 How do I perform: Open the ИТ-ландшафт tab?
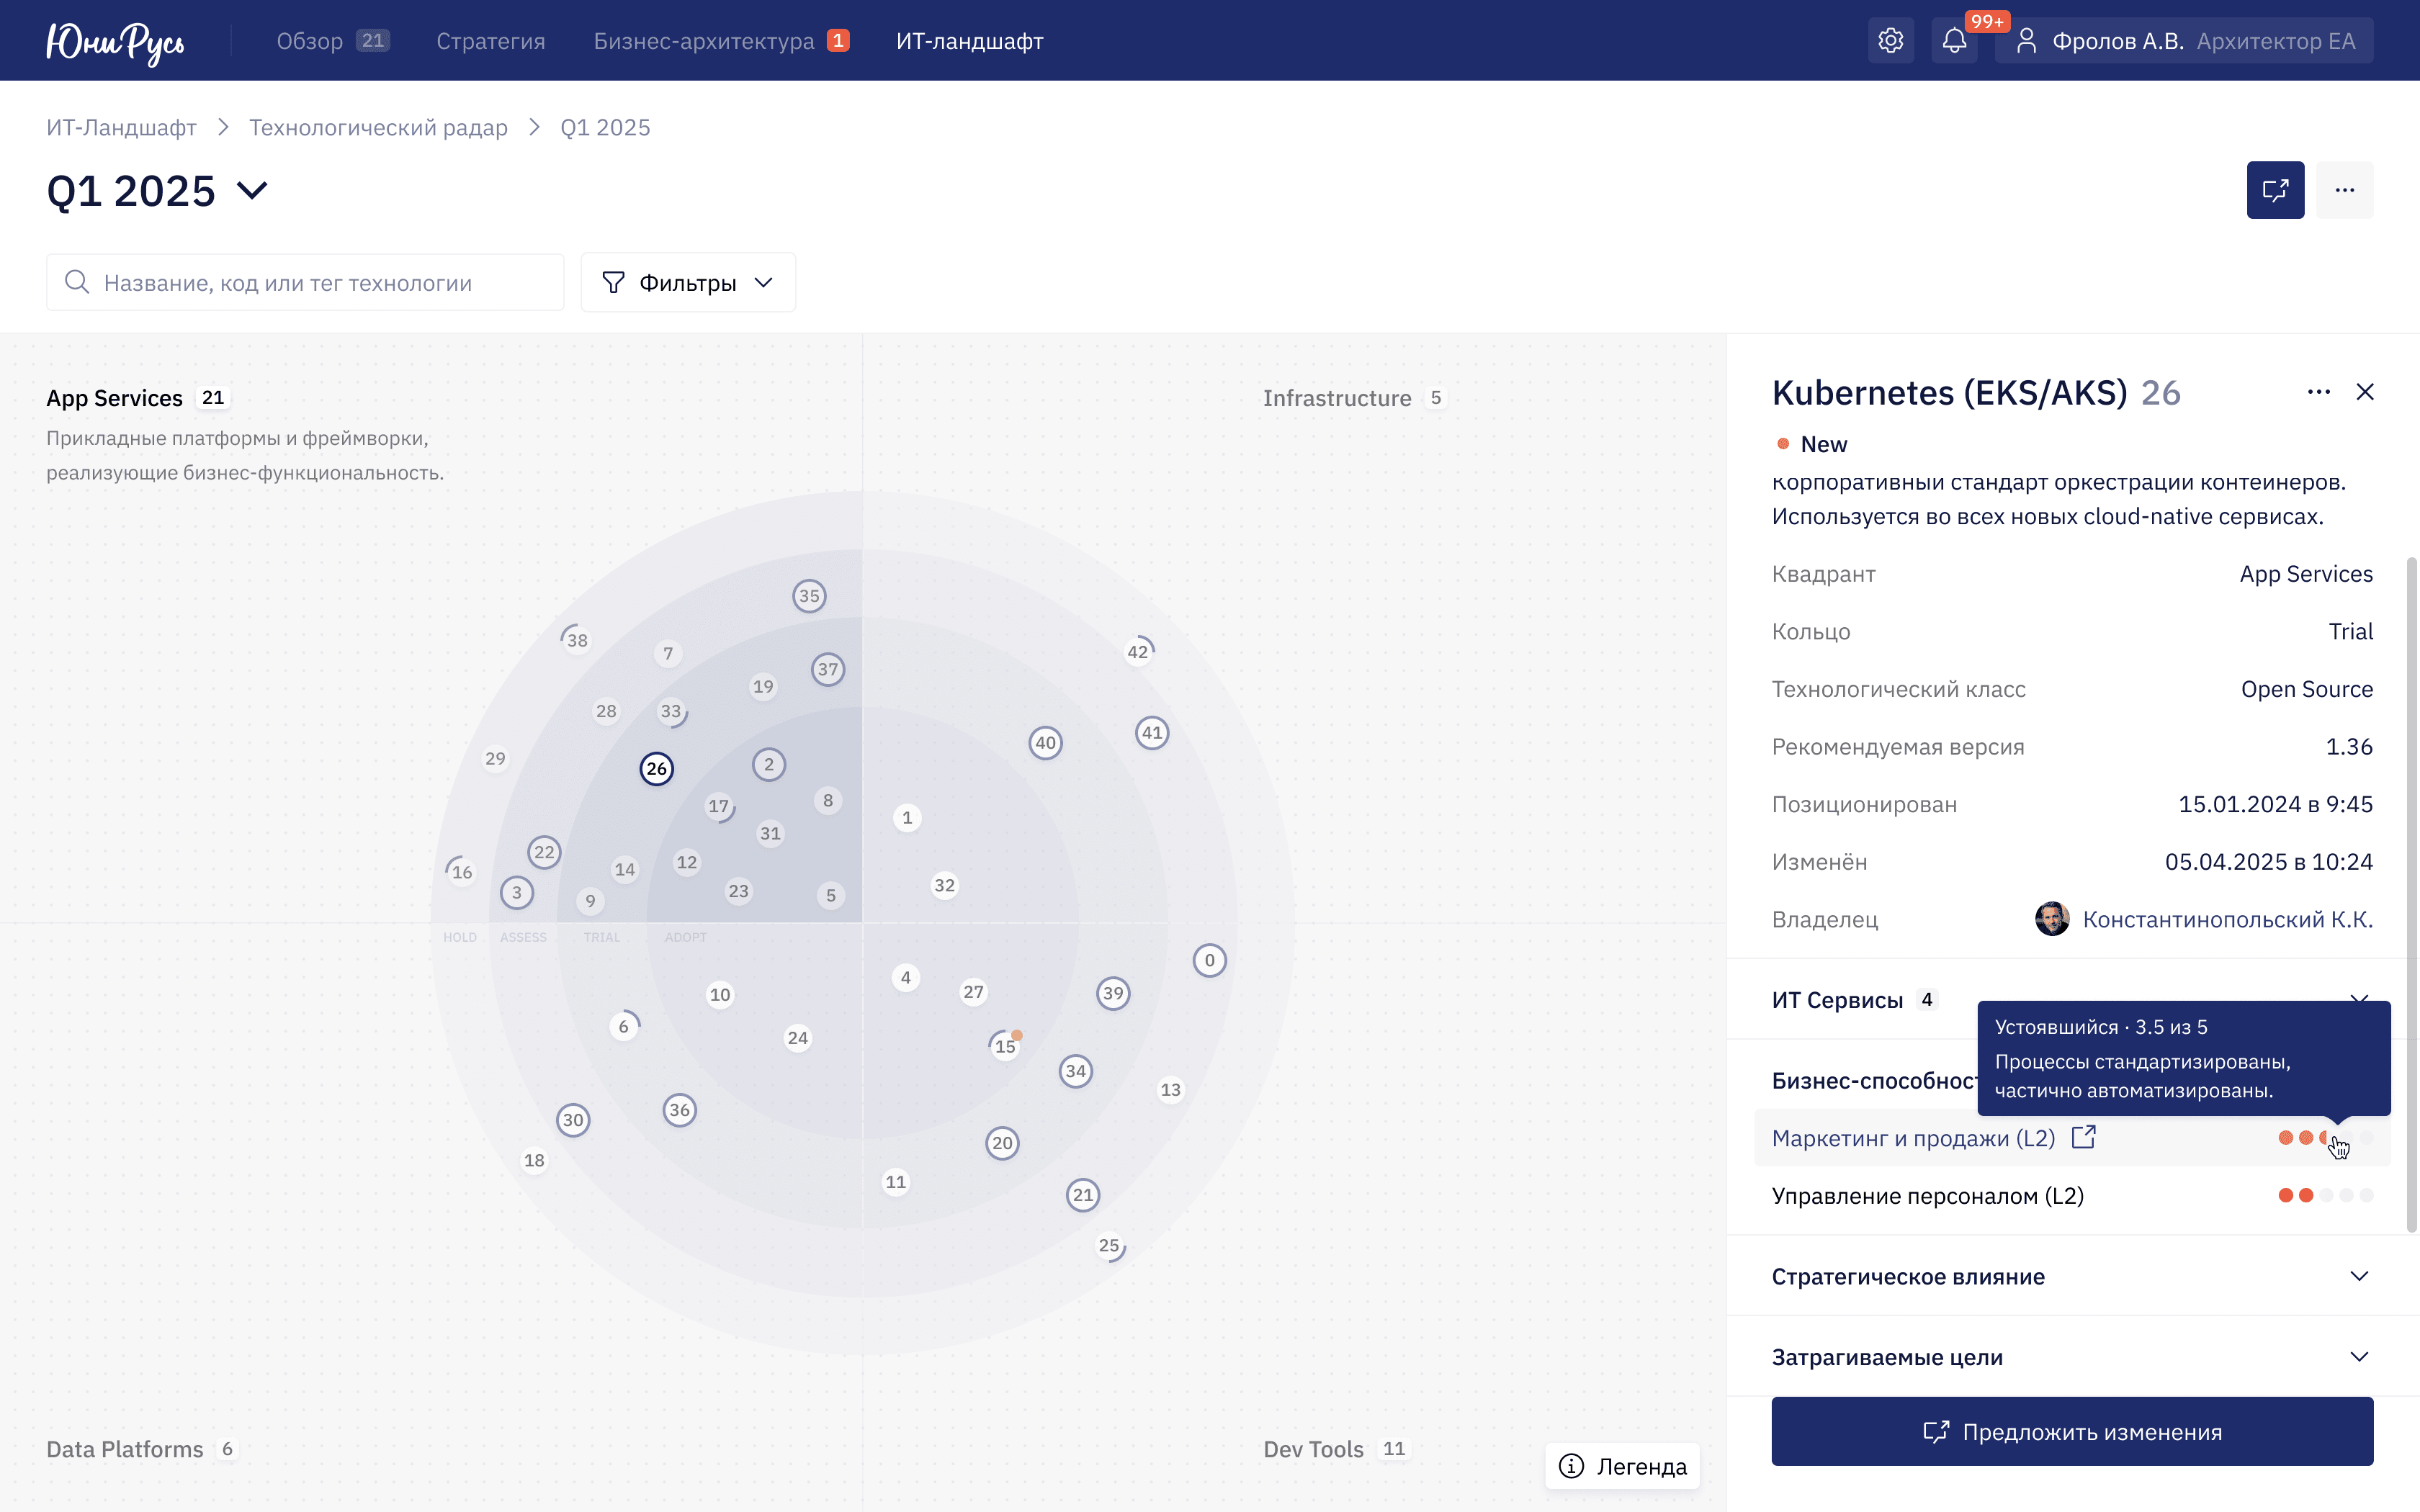click(969, 41)
